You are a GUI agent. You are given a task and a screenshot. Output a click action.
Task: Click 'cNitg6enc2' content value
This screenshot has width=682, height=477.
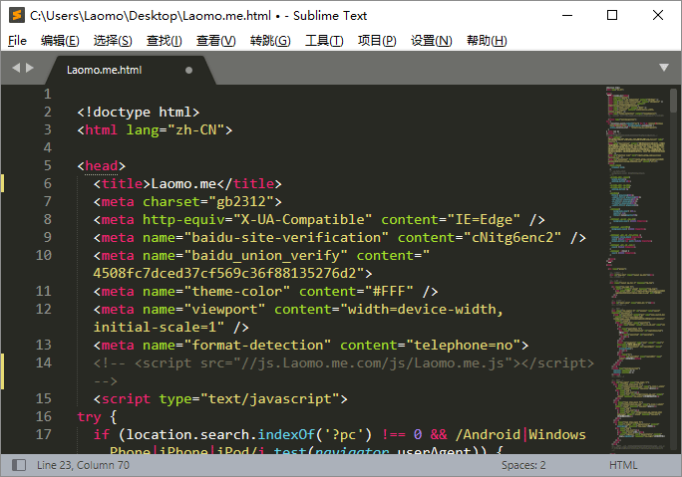tap(512, 238)
